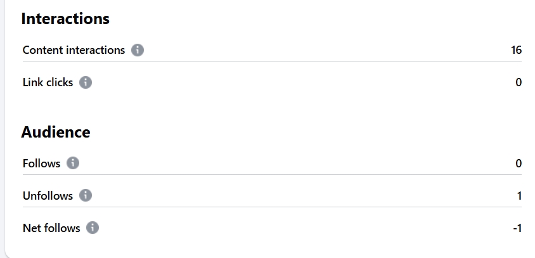Screen dimensions: 535x258
Task: Click the info icon beside Content interactions
Action: click(x=138, y=50)
